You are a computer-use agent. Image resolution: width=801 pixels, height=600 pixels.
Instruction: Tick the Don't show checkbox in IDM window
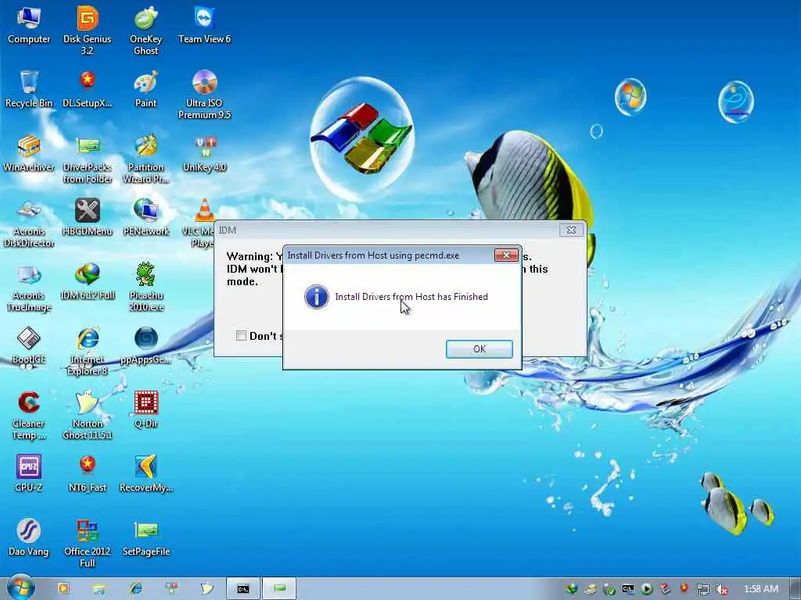click(x=241, y=336)
